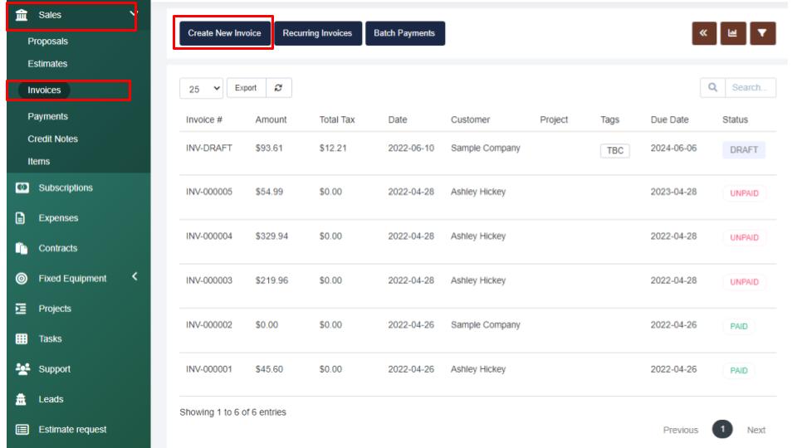Open Subscriptions from the sidebar
Viewport: 797px width, 448px height.
pos(65,187)
